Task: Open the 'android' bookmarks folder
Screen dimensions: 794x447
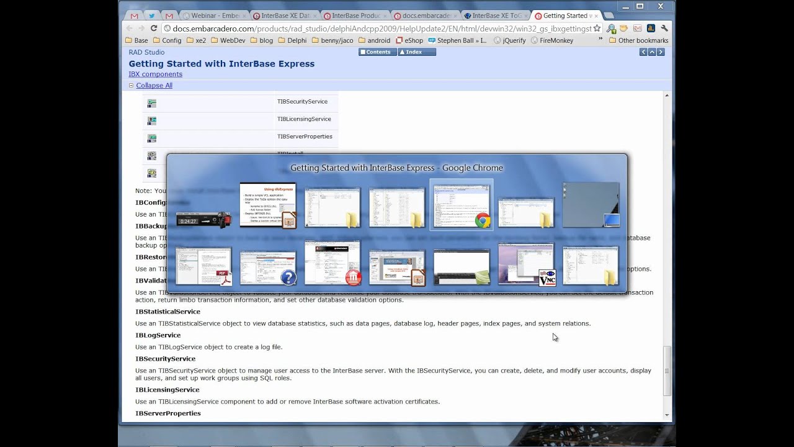Action: (x=374, y=40)
